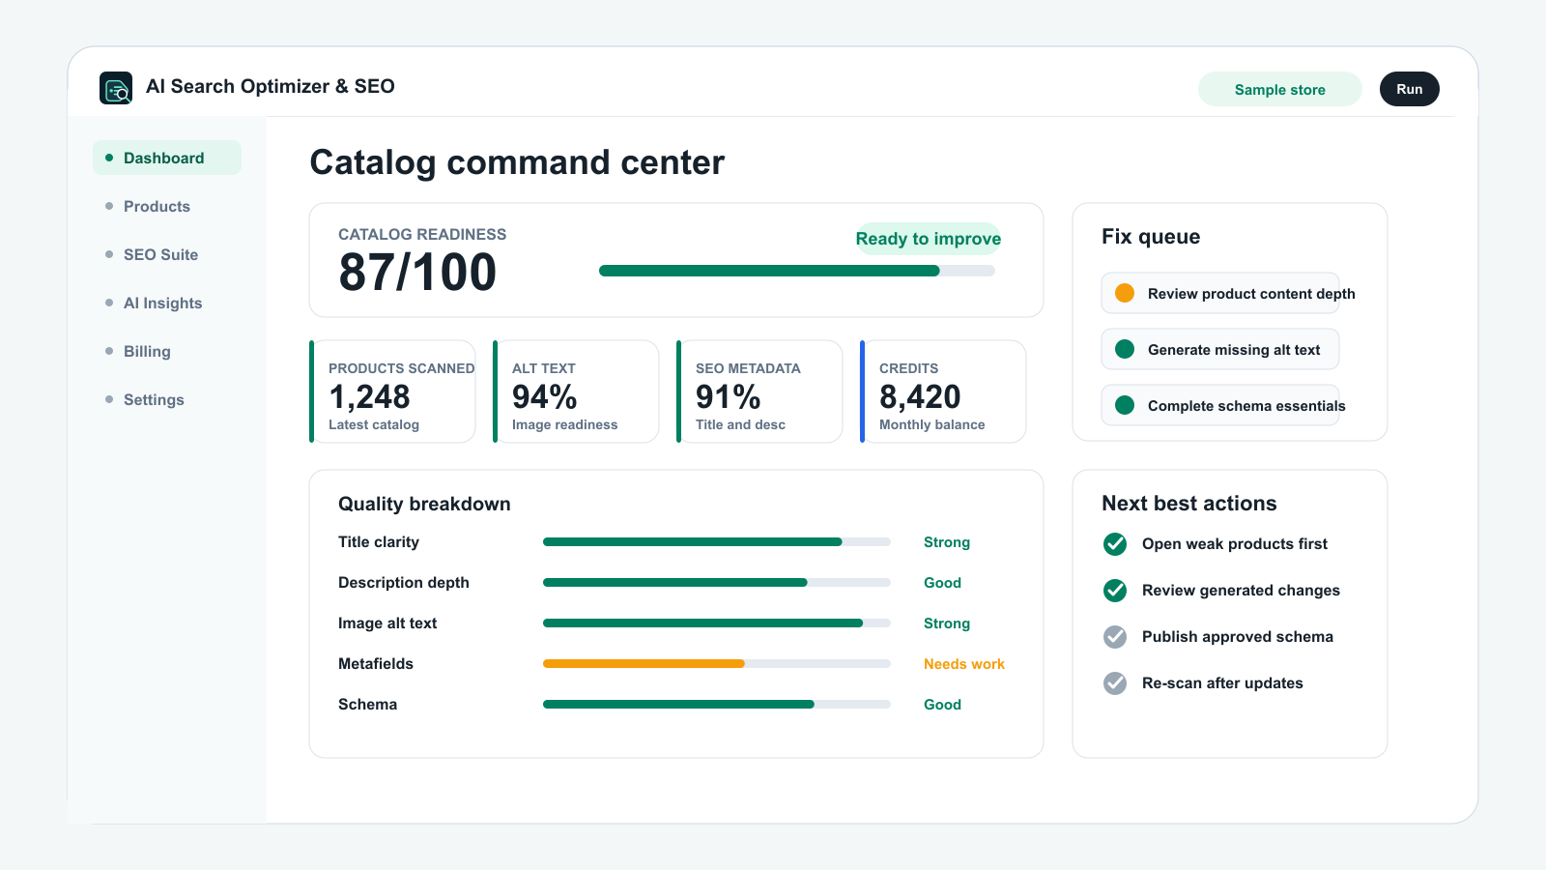
Task: Open the Products Scanned 1,248 card
Action: tap(392, 391)
